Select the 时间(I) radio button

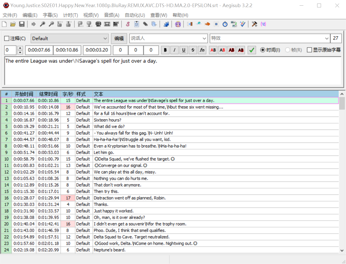pyautogui.click(x=263, y=50)
